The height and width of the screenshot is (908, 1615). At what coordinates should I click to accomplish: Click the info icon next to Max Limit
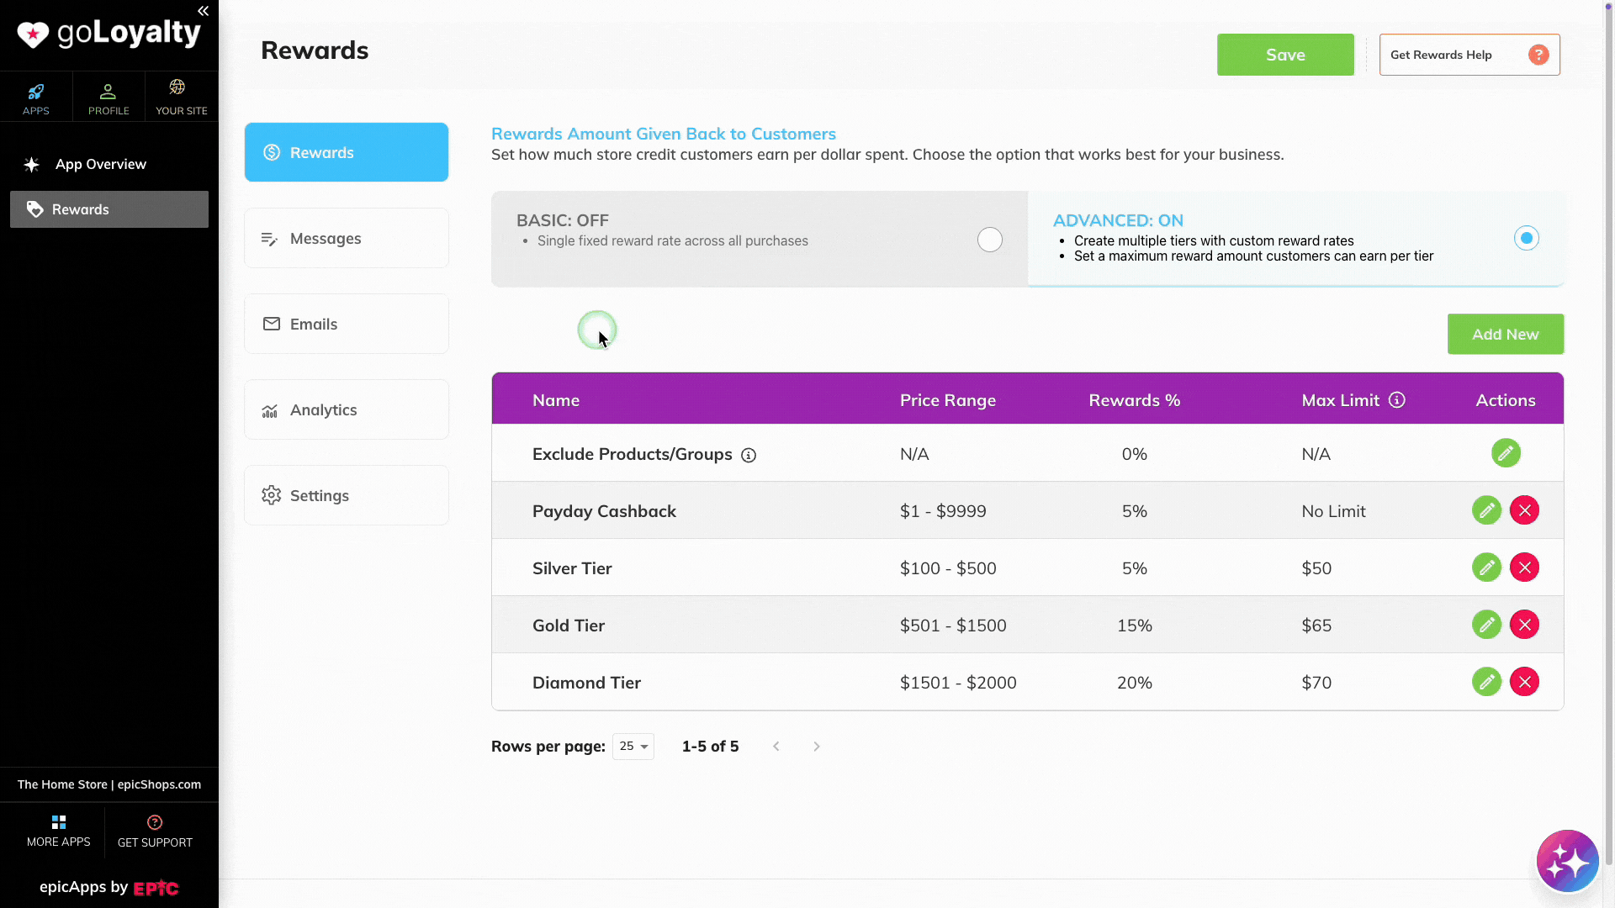tap(1397, 400)
